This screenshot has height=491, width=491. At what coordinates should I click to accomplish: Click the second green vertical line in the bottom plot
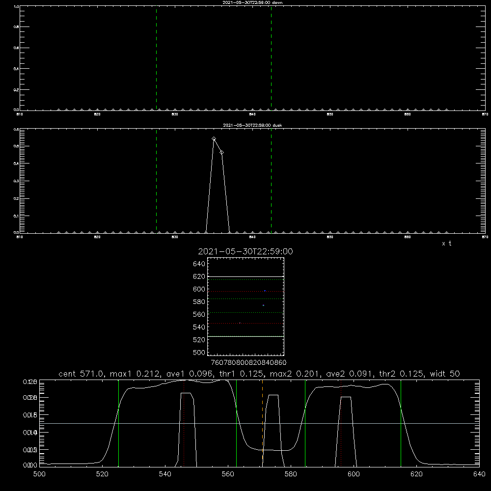coord(237,423)
